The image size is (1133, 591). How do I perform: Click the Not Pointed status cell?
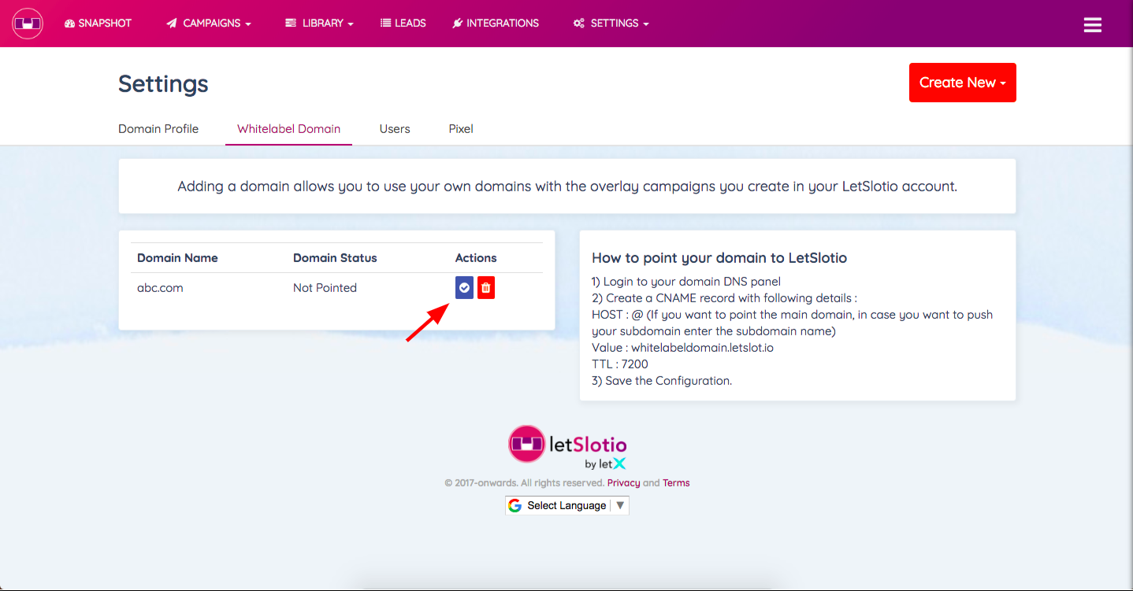click(325, 288)
